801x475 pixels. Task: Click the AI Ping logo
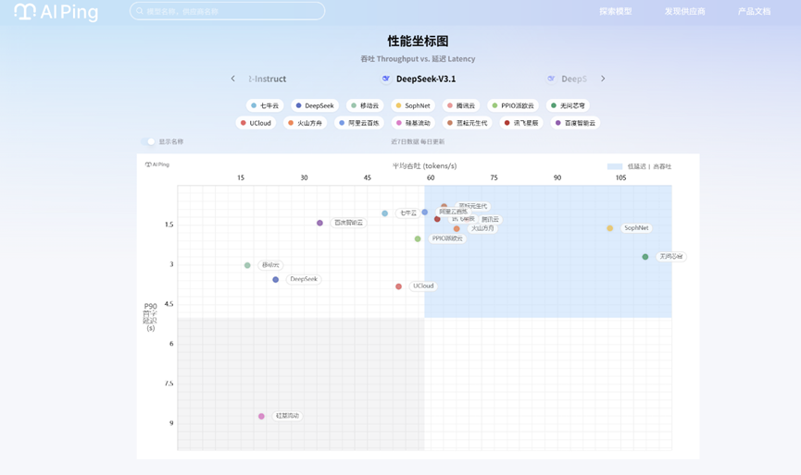(x=56, y=12)
